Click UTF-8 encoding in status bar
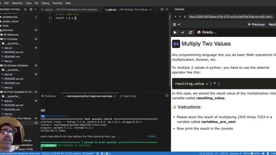This screenshot has height=155, width=276. coord(224,153)
